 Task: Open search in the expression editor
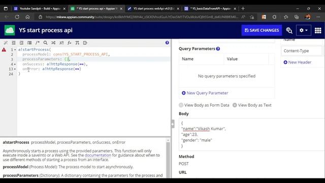(x=45, y=43)
